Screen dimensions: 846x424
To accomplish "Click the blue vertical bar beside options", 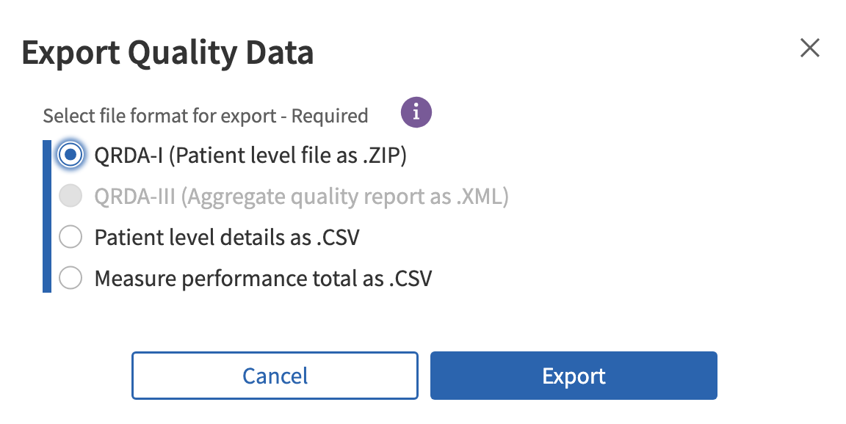I will pyautogui.click(x=46, y=216).
